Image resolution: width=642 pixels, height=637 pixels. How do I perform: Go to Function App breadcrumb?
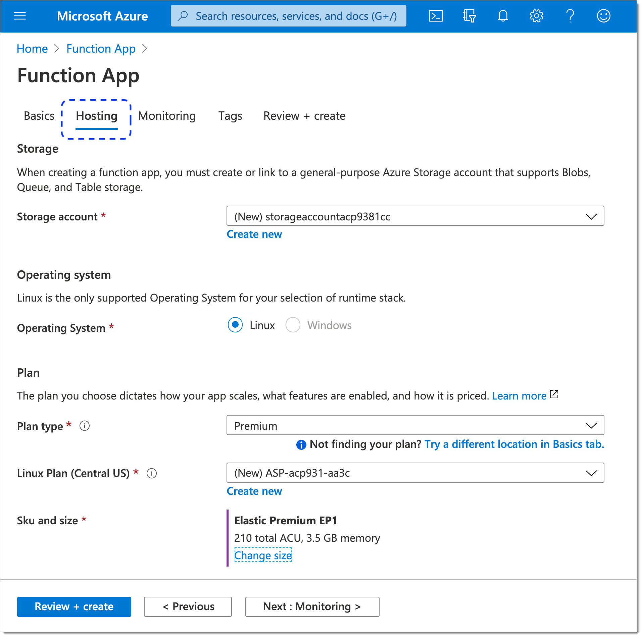(101, 49)
